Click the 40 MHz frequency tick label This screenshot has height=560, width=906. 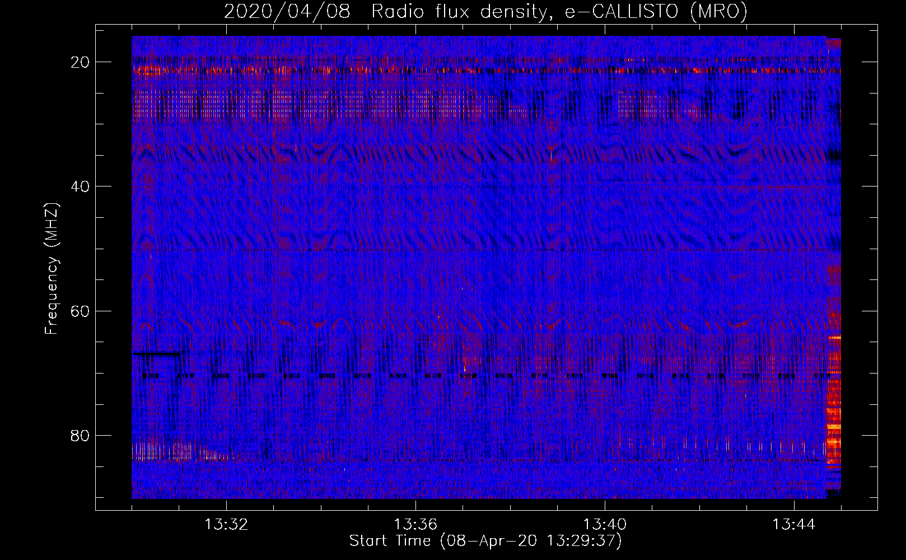80,186
